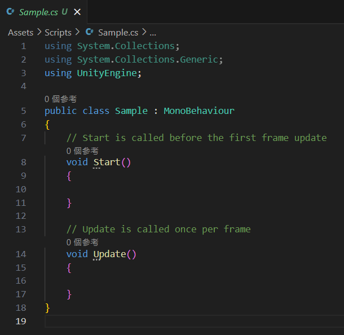Click the "Start" method name

[107, 162]
